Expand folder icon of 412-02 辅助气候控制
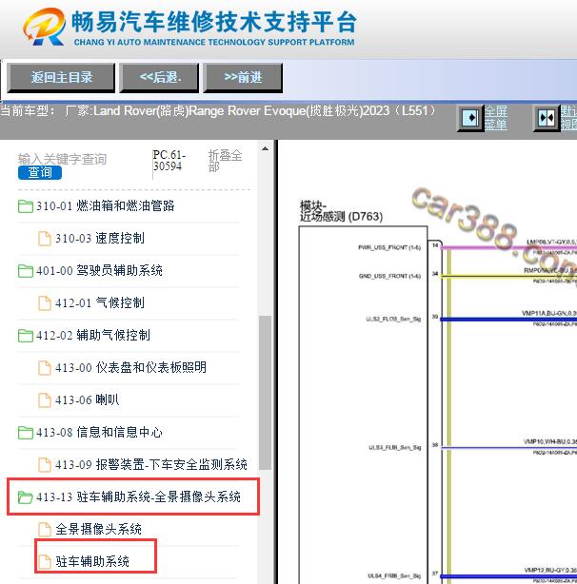This screenshot has width=577, height=584. coord(26,336)
